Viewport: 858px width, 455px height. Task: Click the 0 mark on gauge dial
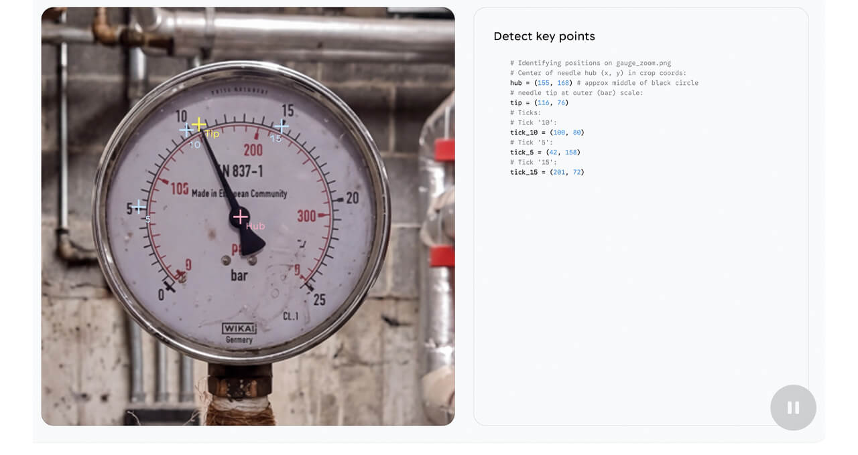click(x=161, y=295)
